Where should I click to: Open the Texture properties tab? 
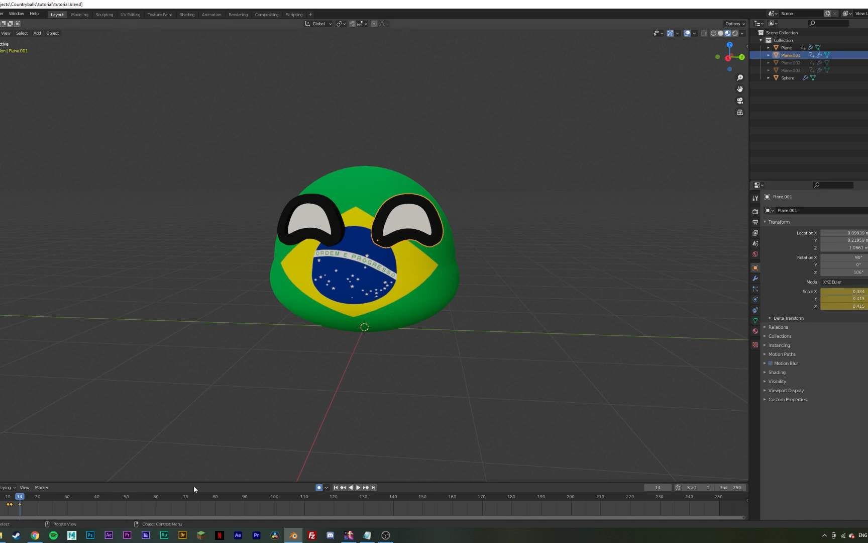point(755,344)
